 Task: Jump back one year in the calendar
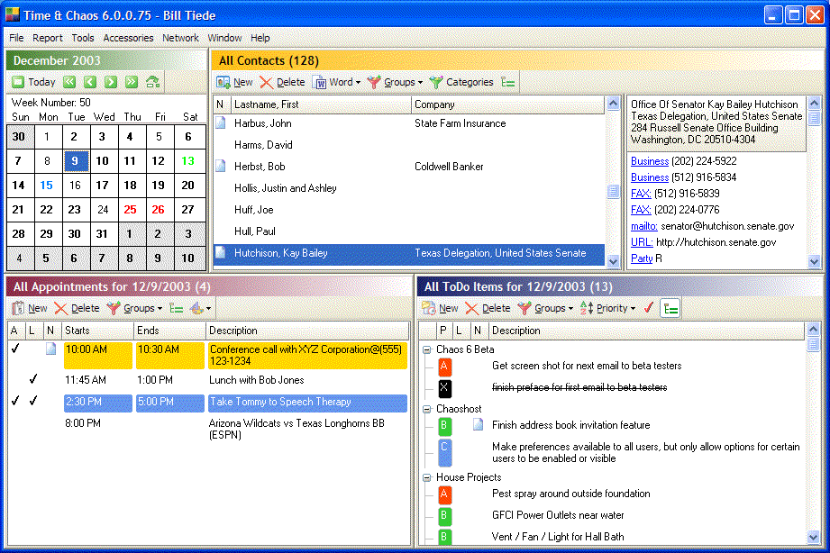click(69, 82)
